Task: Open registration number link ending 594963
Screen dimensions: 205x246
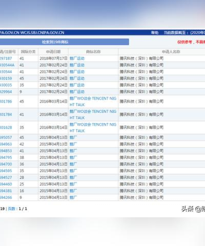Action: (6, 144)
